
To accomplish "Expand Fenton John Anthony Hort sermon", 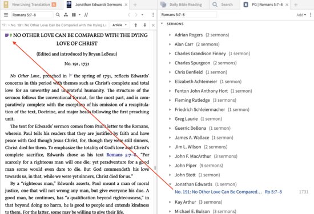I will (x=170, y=91).
